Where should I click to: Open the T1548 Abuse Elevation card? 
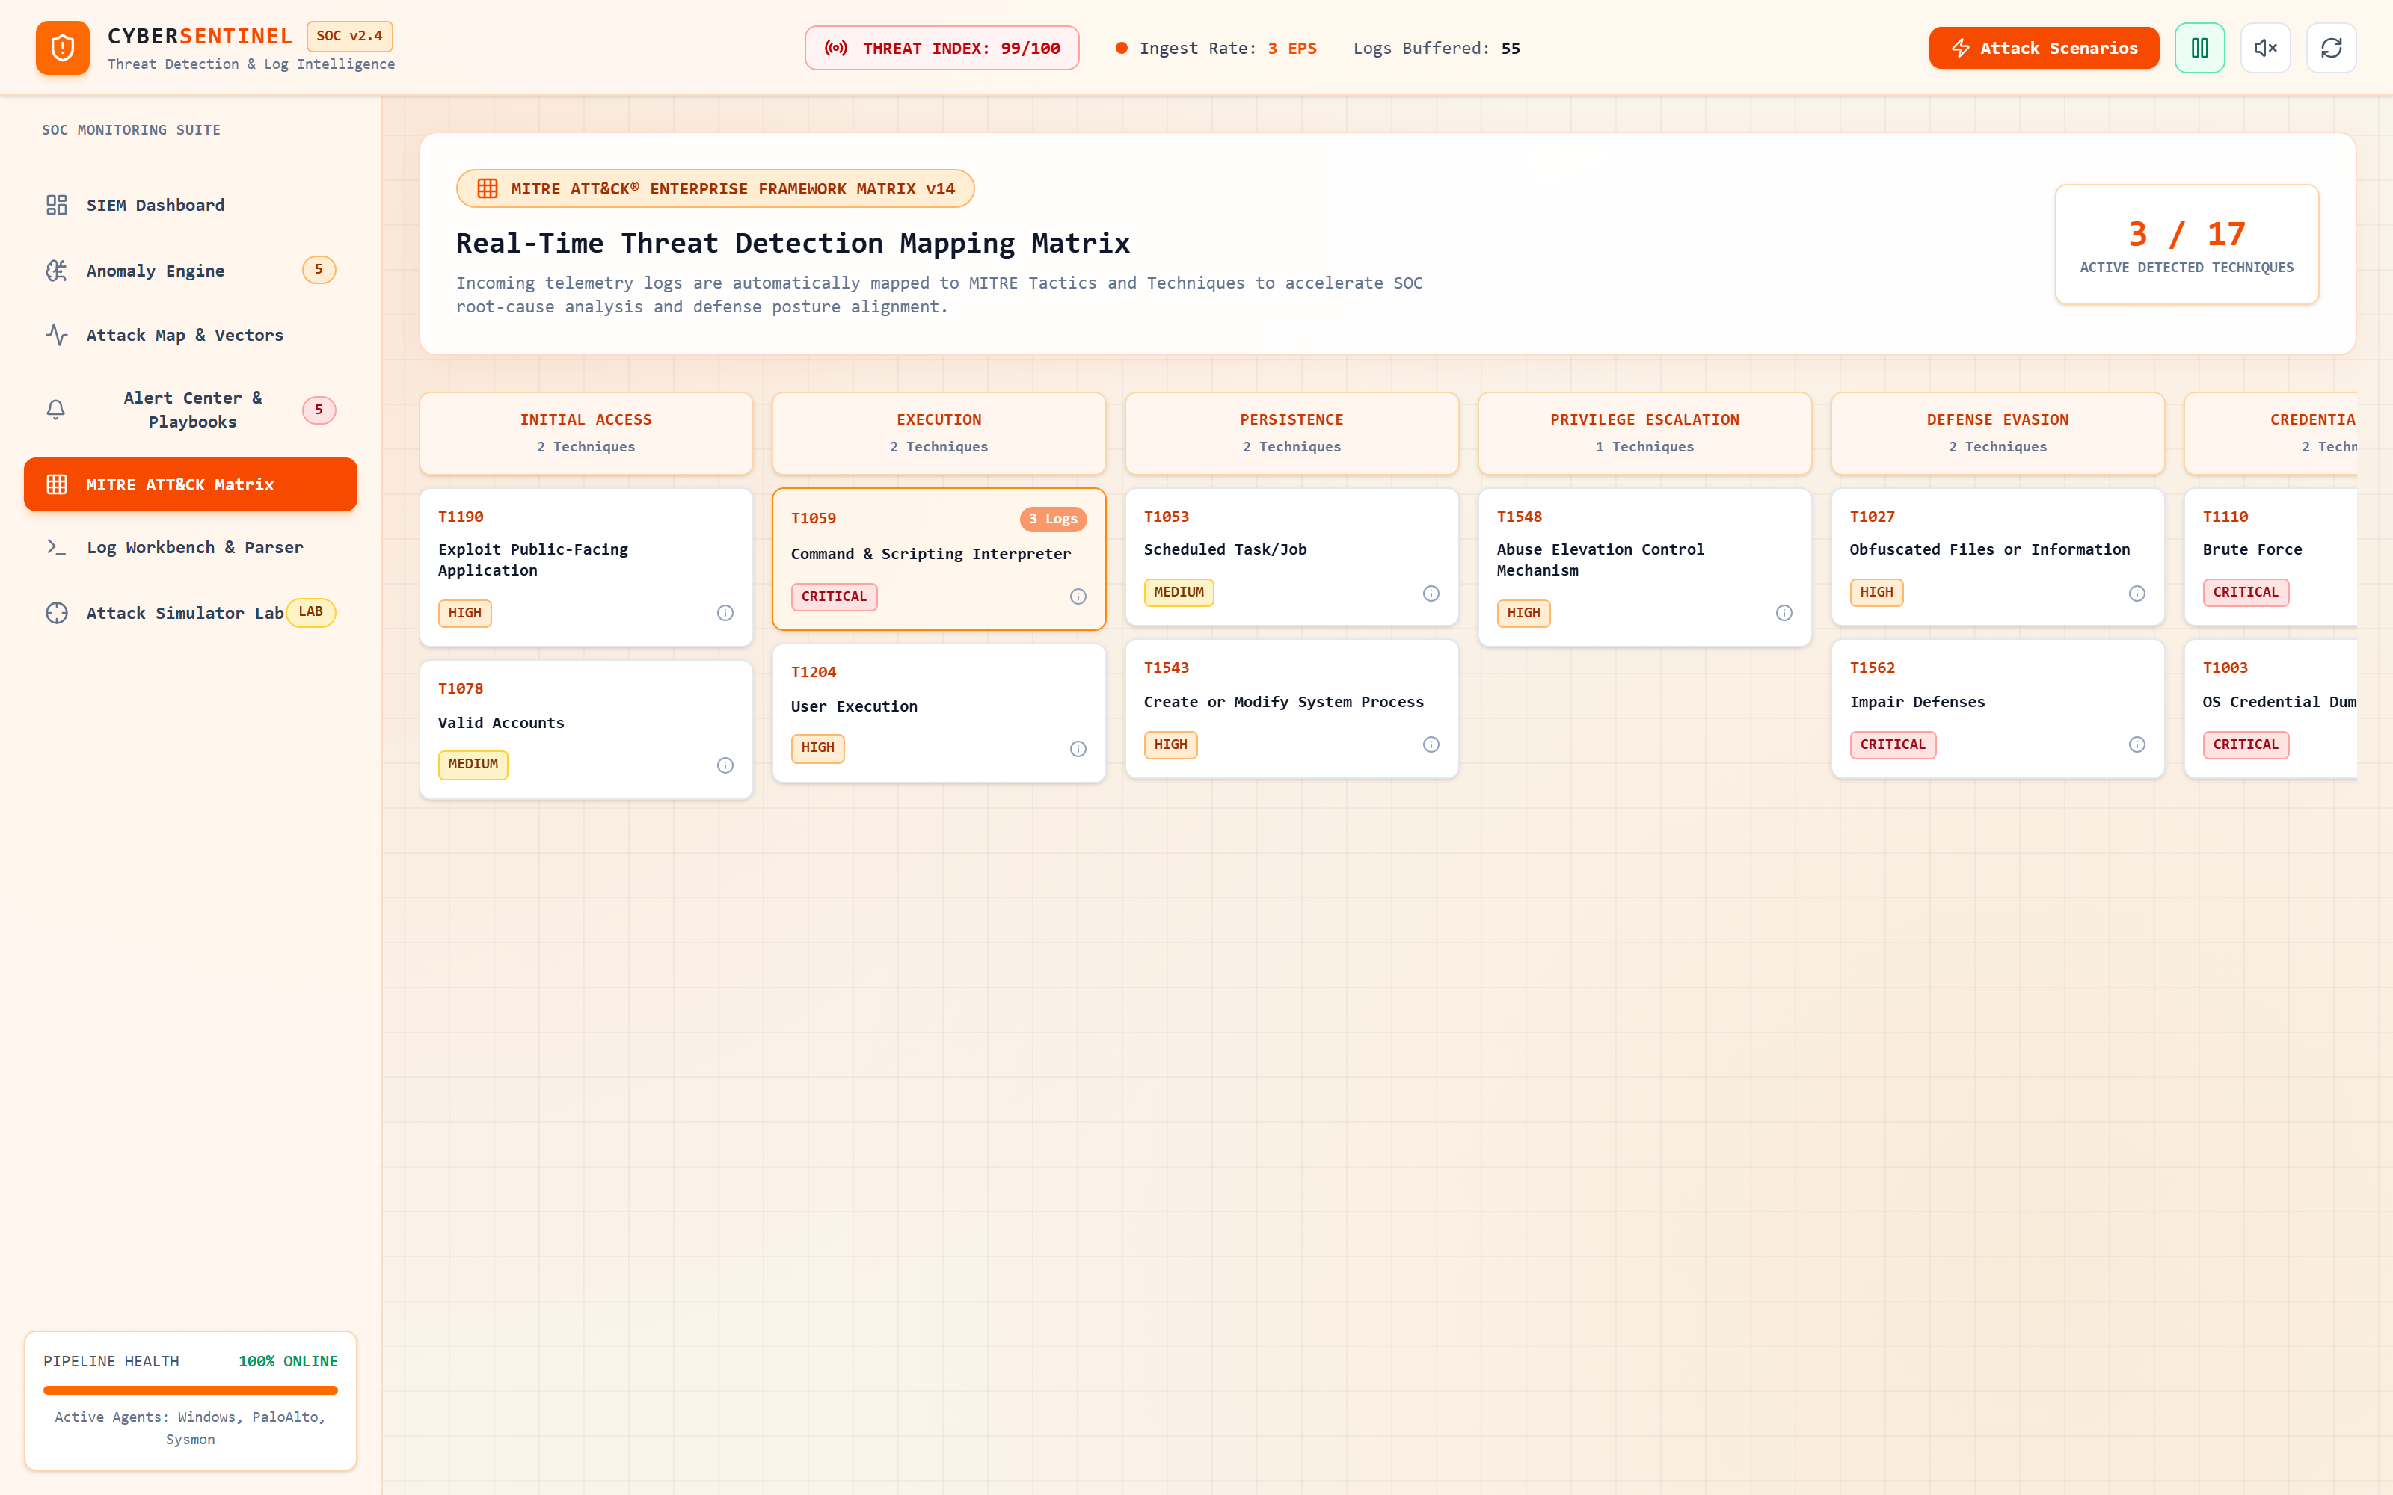[x=1644, y=567]
